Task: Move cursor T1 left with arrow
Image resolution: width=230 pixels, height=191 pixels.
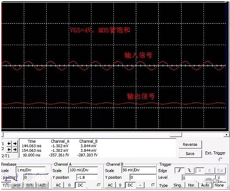Action: pos(9,144)
